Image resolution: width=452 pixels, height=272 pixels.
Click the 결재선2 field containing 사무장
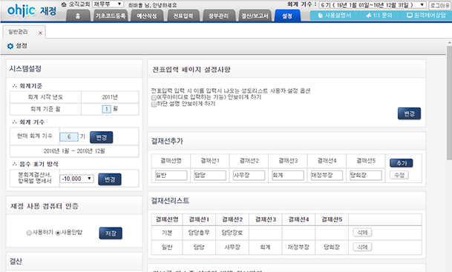point(249,176)
